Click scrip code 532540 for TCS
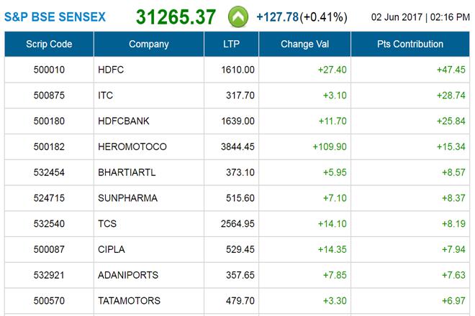Screen dimensions: 475x316 (x=49, y=224)
